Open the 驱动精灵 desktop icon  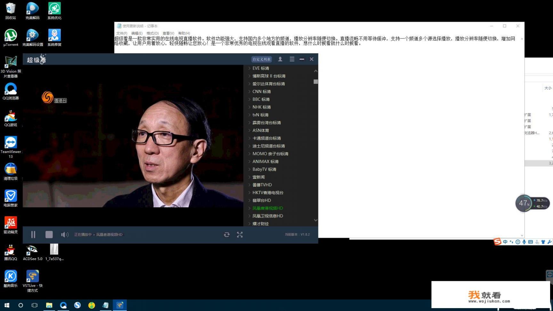click(11, 225)
